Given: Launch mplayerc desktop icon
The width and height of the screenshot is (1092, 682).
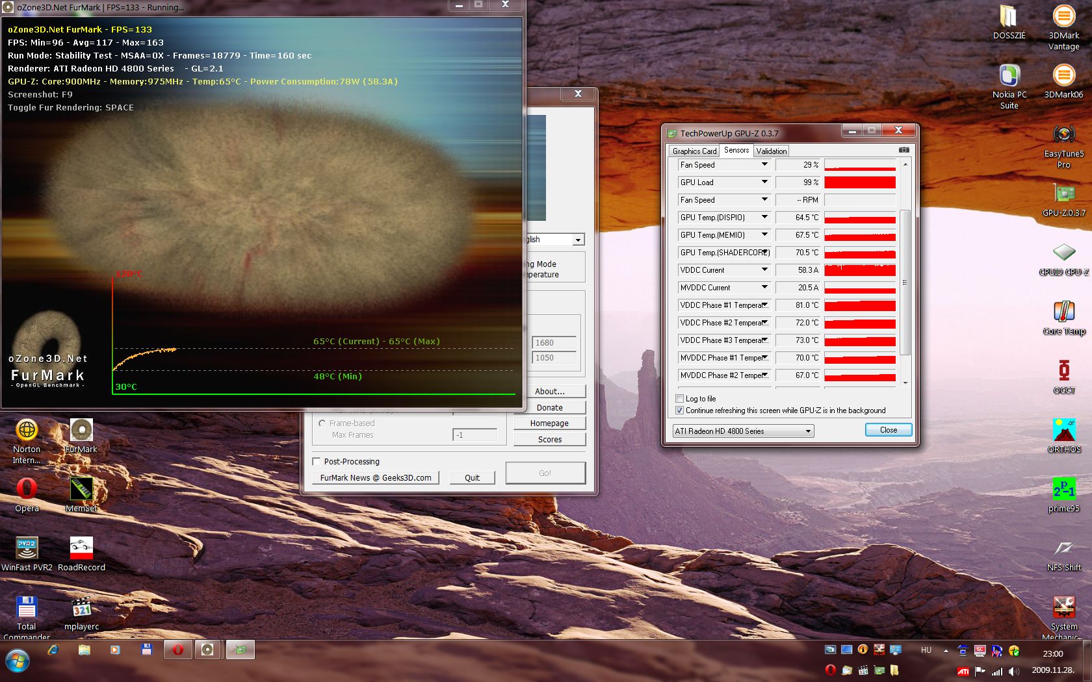Looking at the screenshot, I should coord(81,614).
